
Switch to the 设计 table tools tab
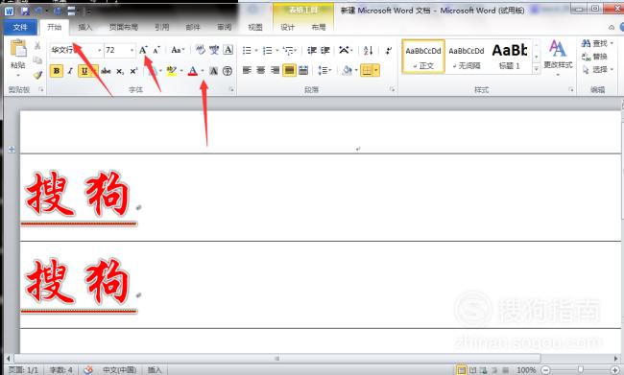[x=287, y=27]
